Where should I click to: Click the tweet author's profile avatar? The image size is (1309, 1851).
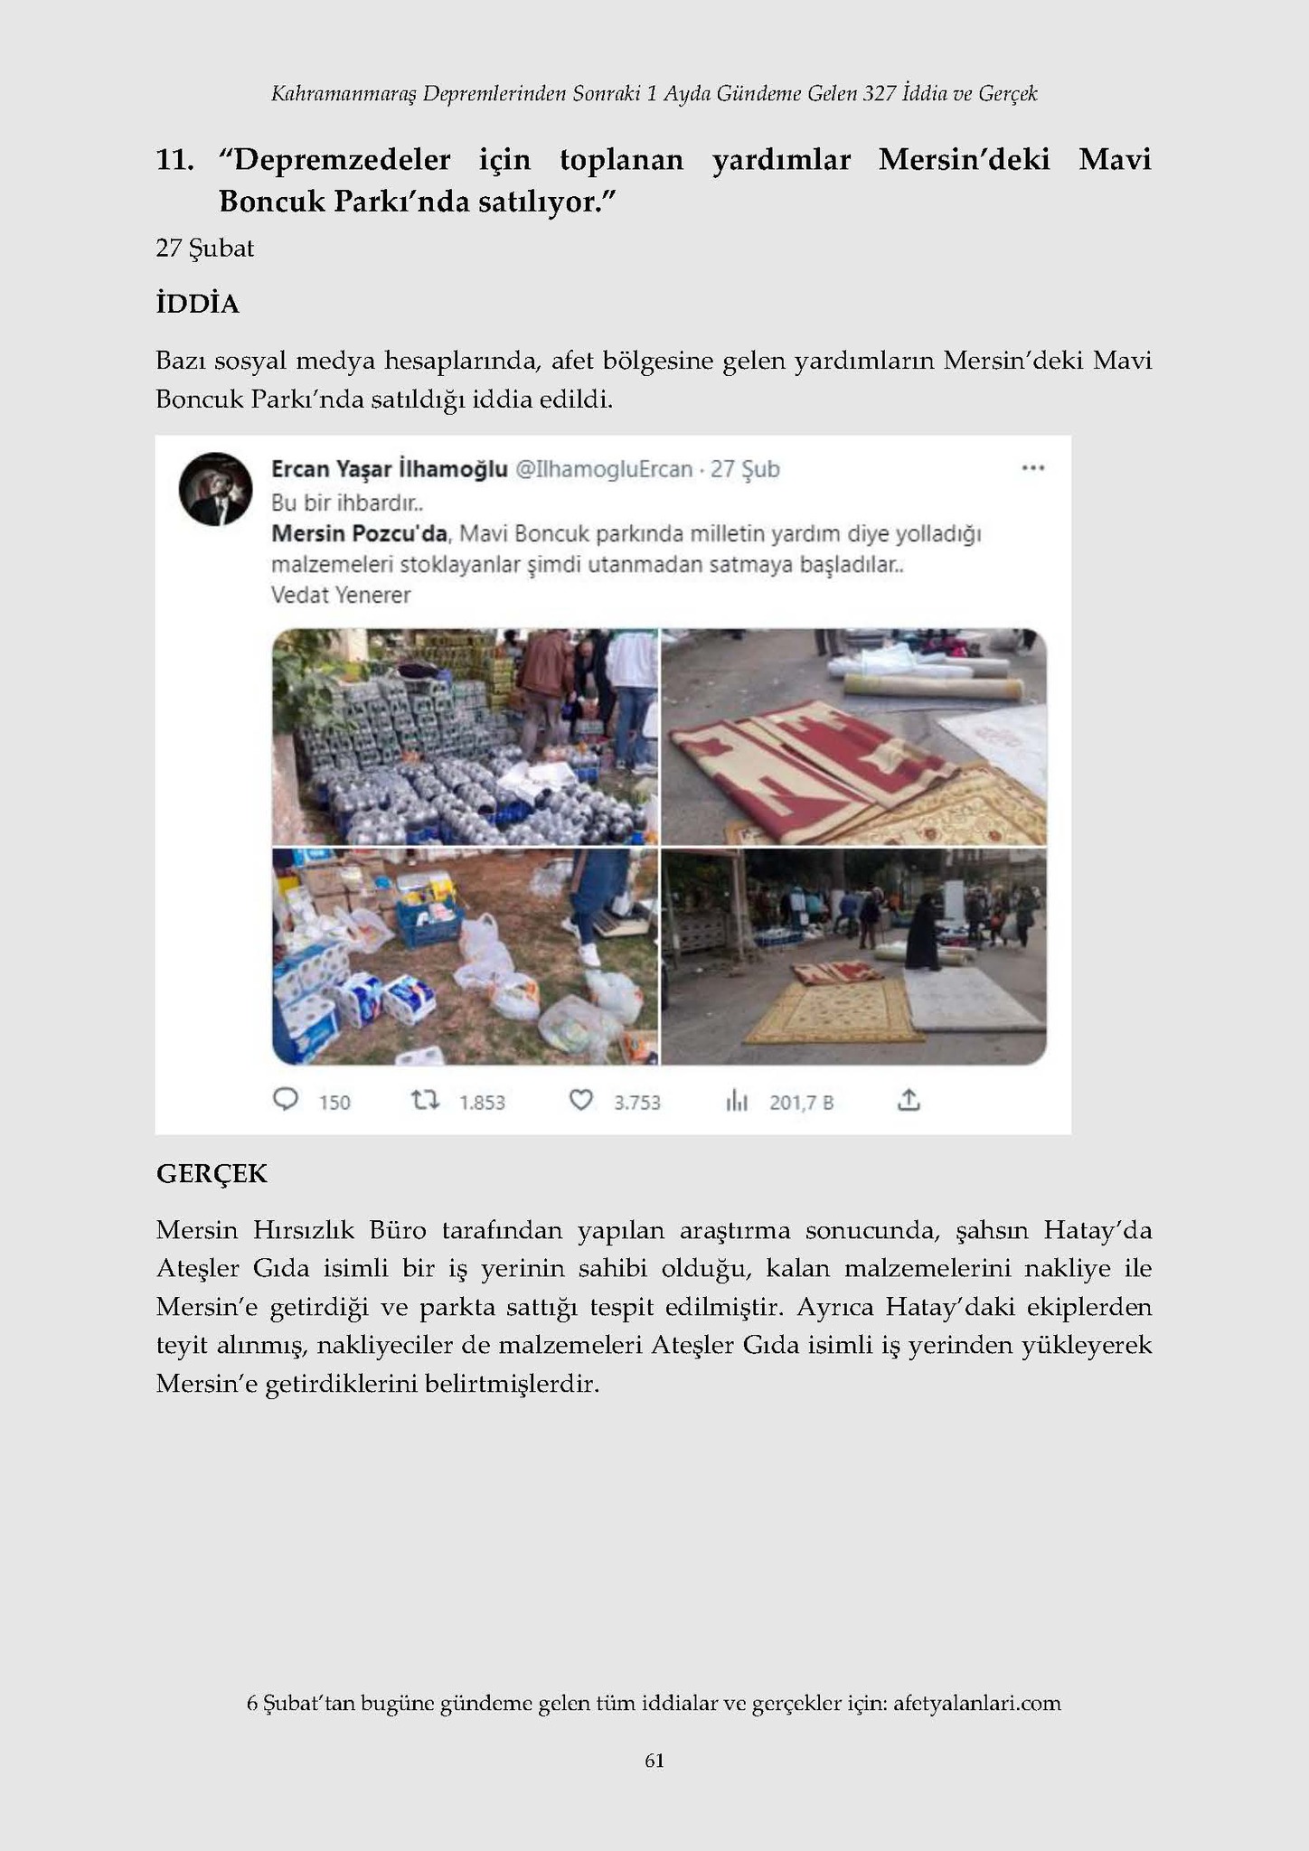click(x=215, y=489)
